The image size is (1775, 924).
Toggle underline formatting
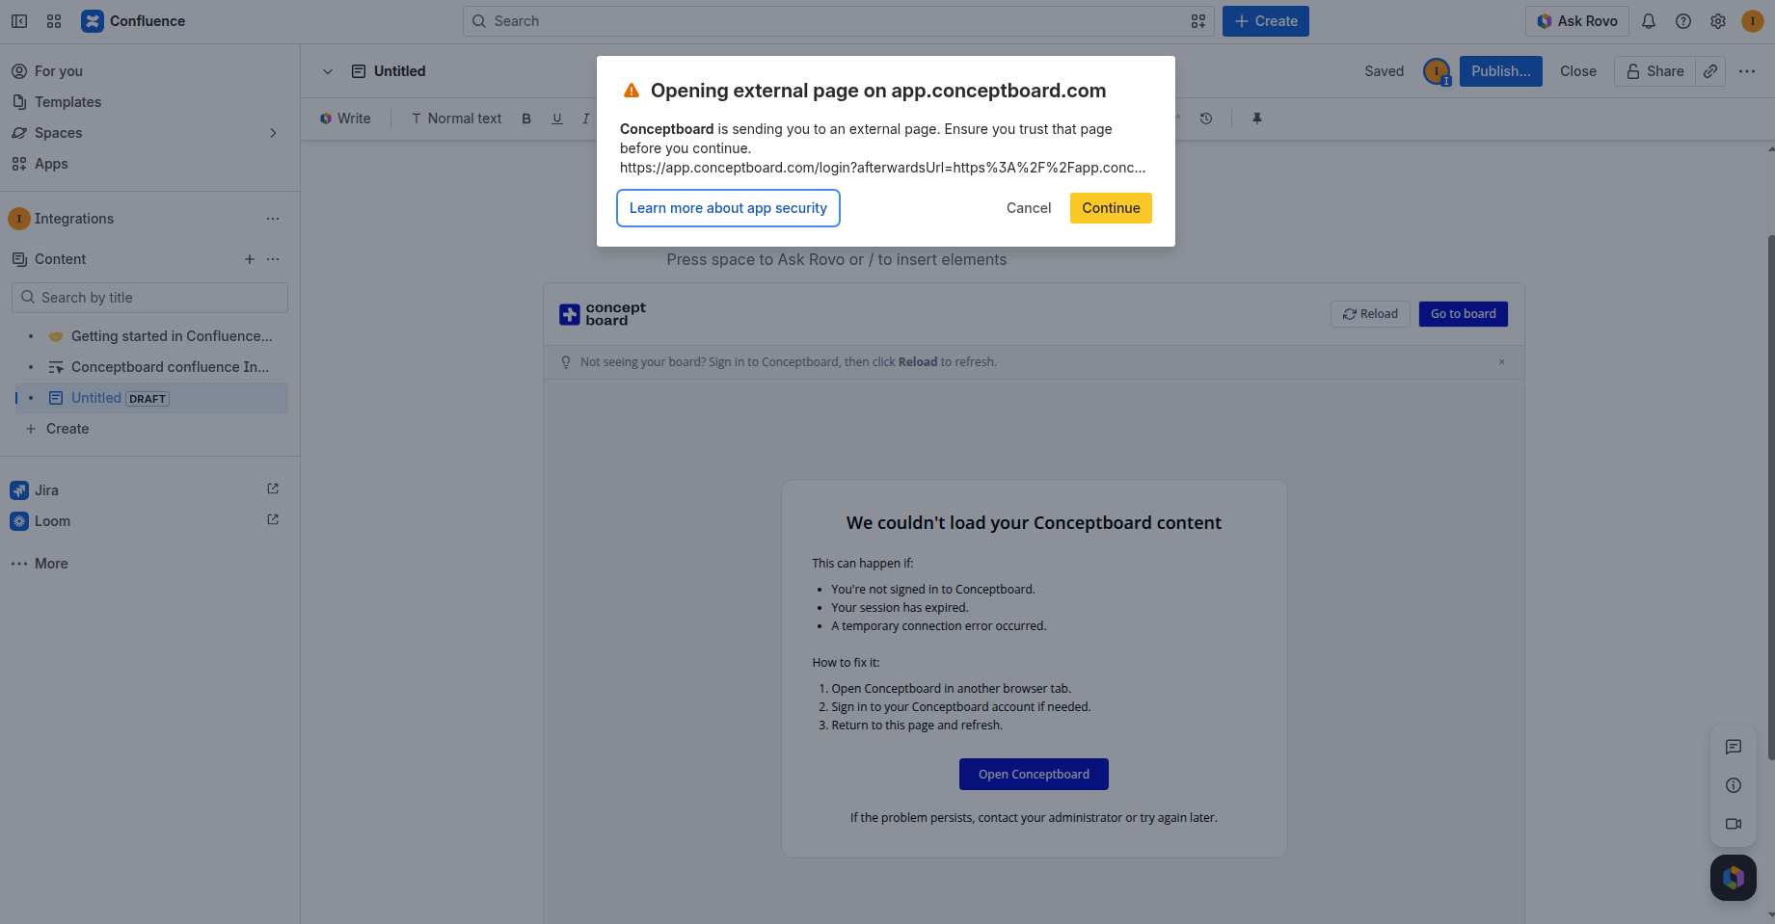[x=557, y=119]
